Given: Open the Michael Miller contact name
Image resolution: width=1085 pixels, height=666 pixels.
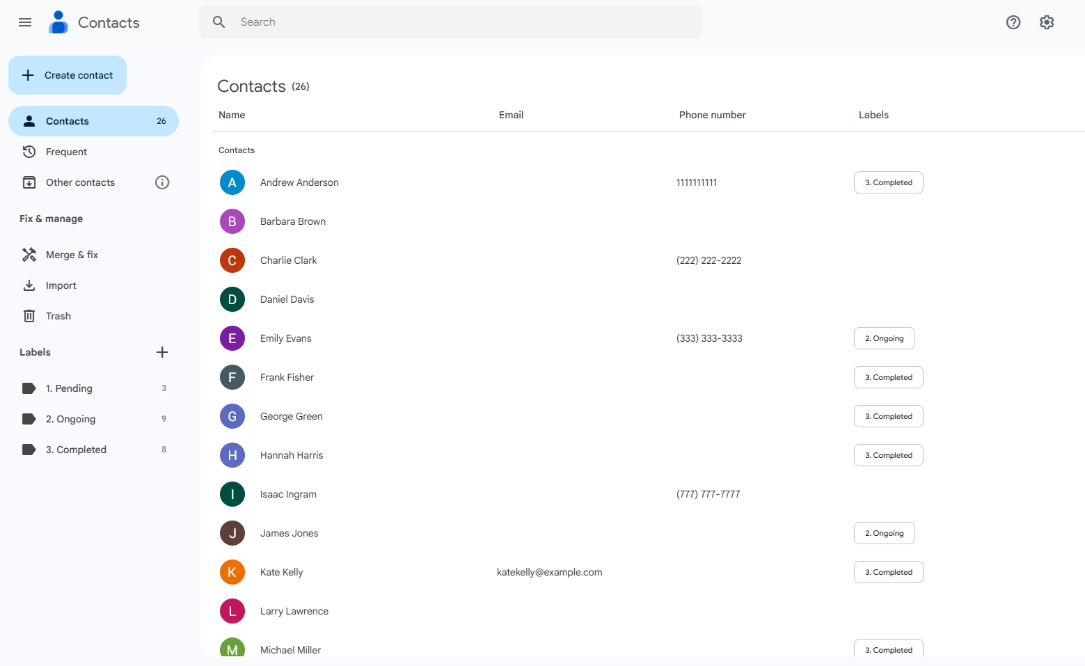Looking at the screenshot, I should (290, 650).
